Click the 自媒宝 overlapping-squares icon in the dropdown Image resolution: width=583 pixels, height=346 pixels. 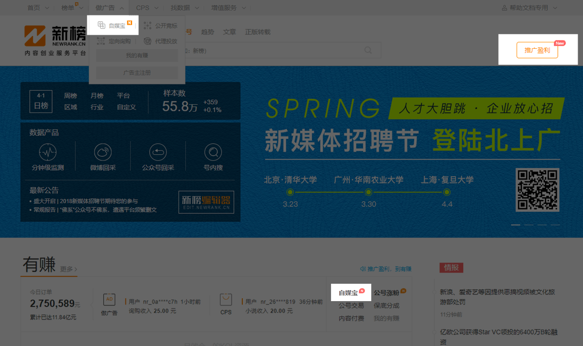pos(101,25)
